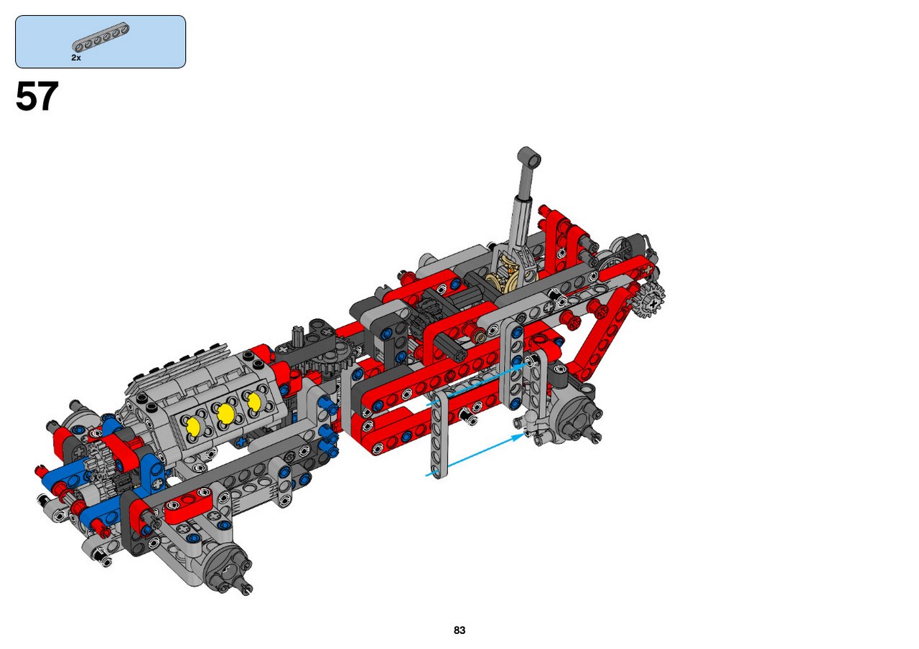Click the step number 57
This screenshot has height=649, width=919.
[37, 97]
